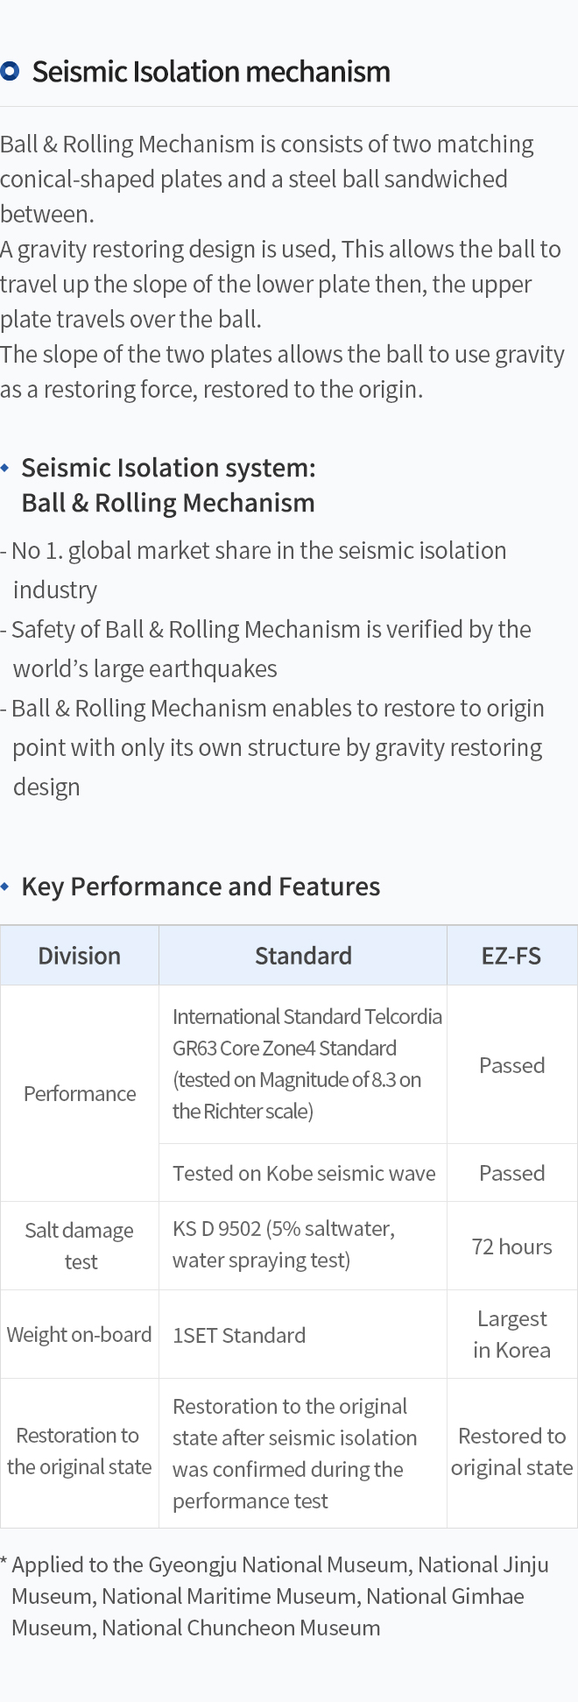Click the KS D 9502 saltwater standard cell
The height and width of the screenshot is (1702, 578).
[x=303, y=1246]
